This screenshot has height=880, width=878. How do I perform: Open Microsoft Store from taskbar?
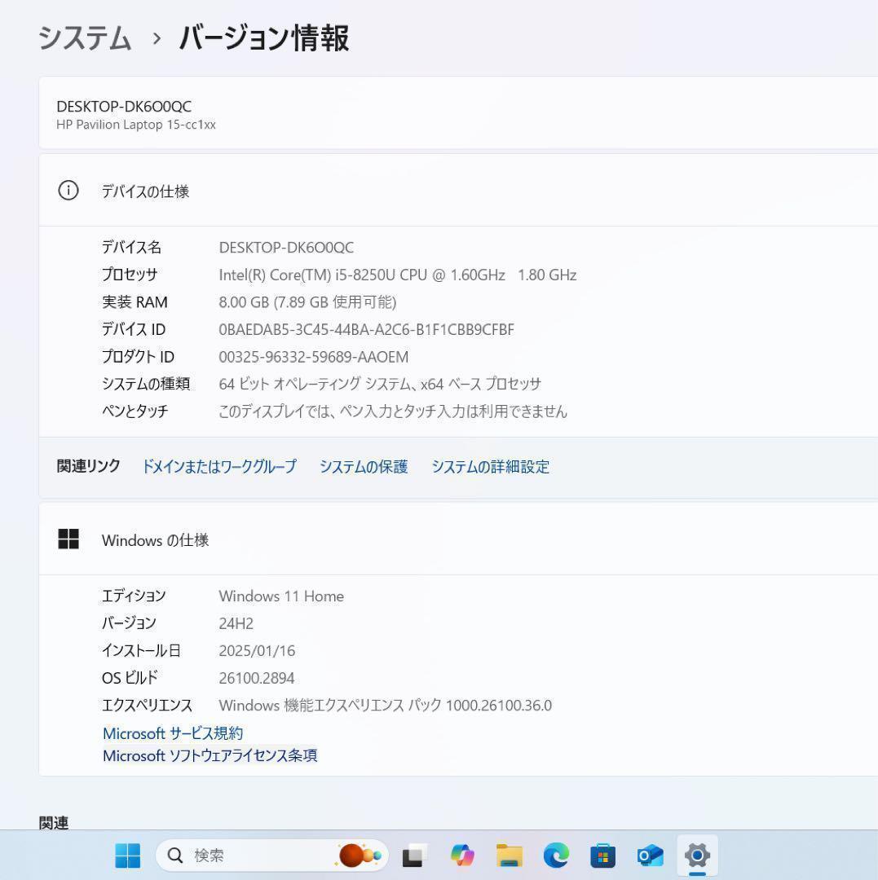click(603, 856)
